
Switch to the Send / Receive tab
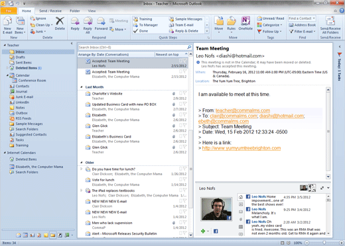pyautogui.click(x=50, y=11)
